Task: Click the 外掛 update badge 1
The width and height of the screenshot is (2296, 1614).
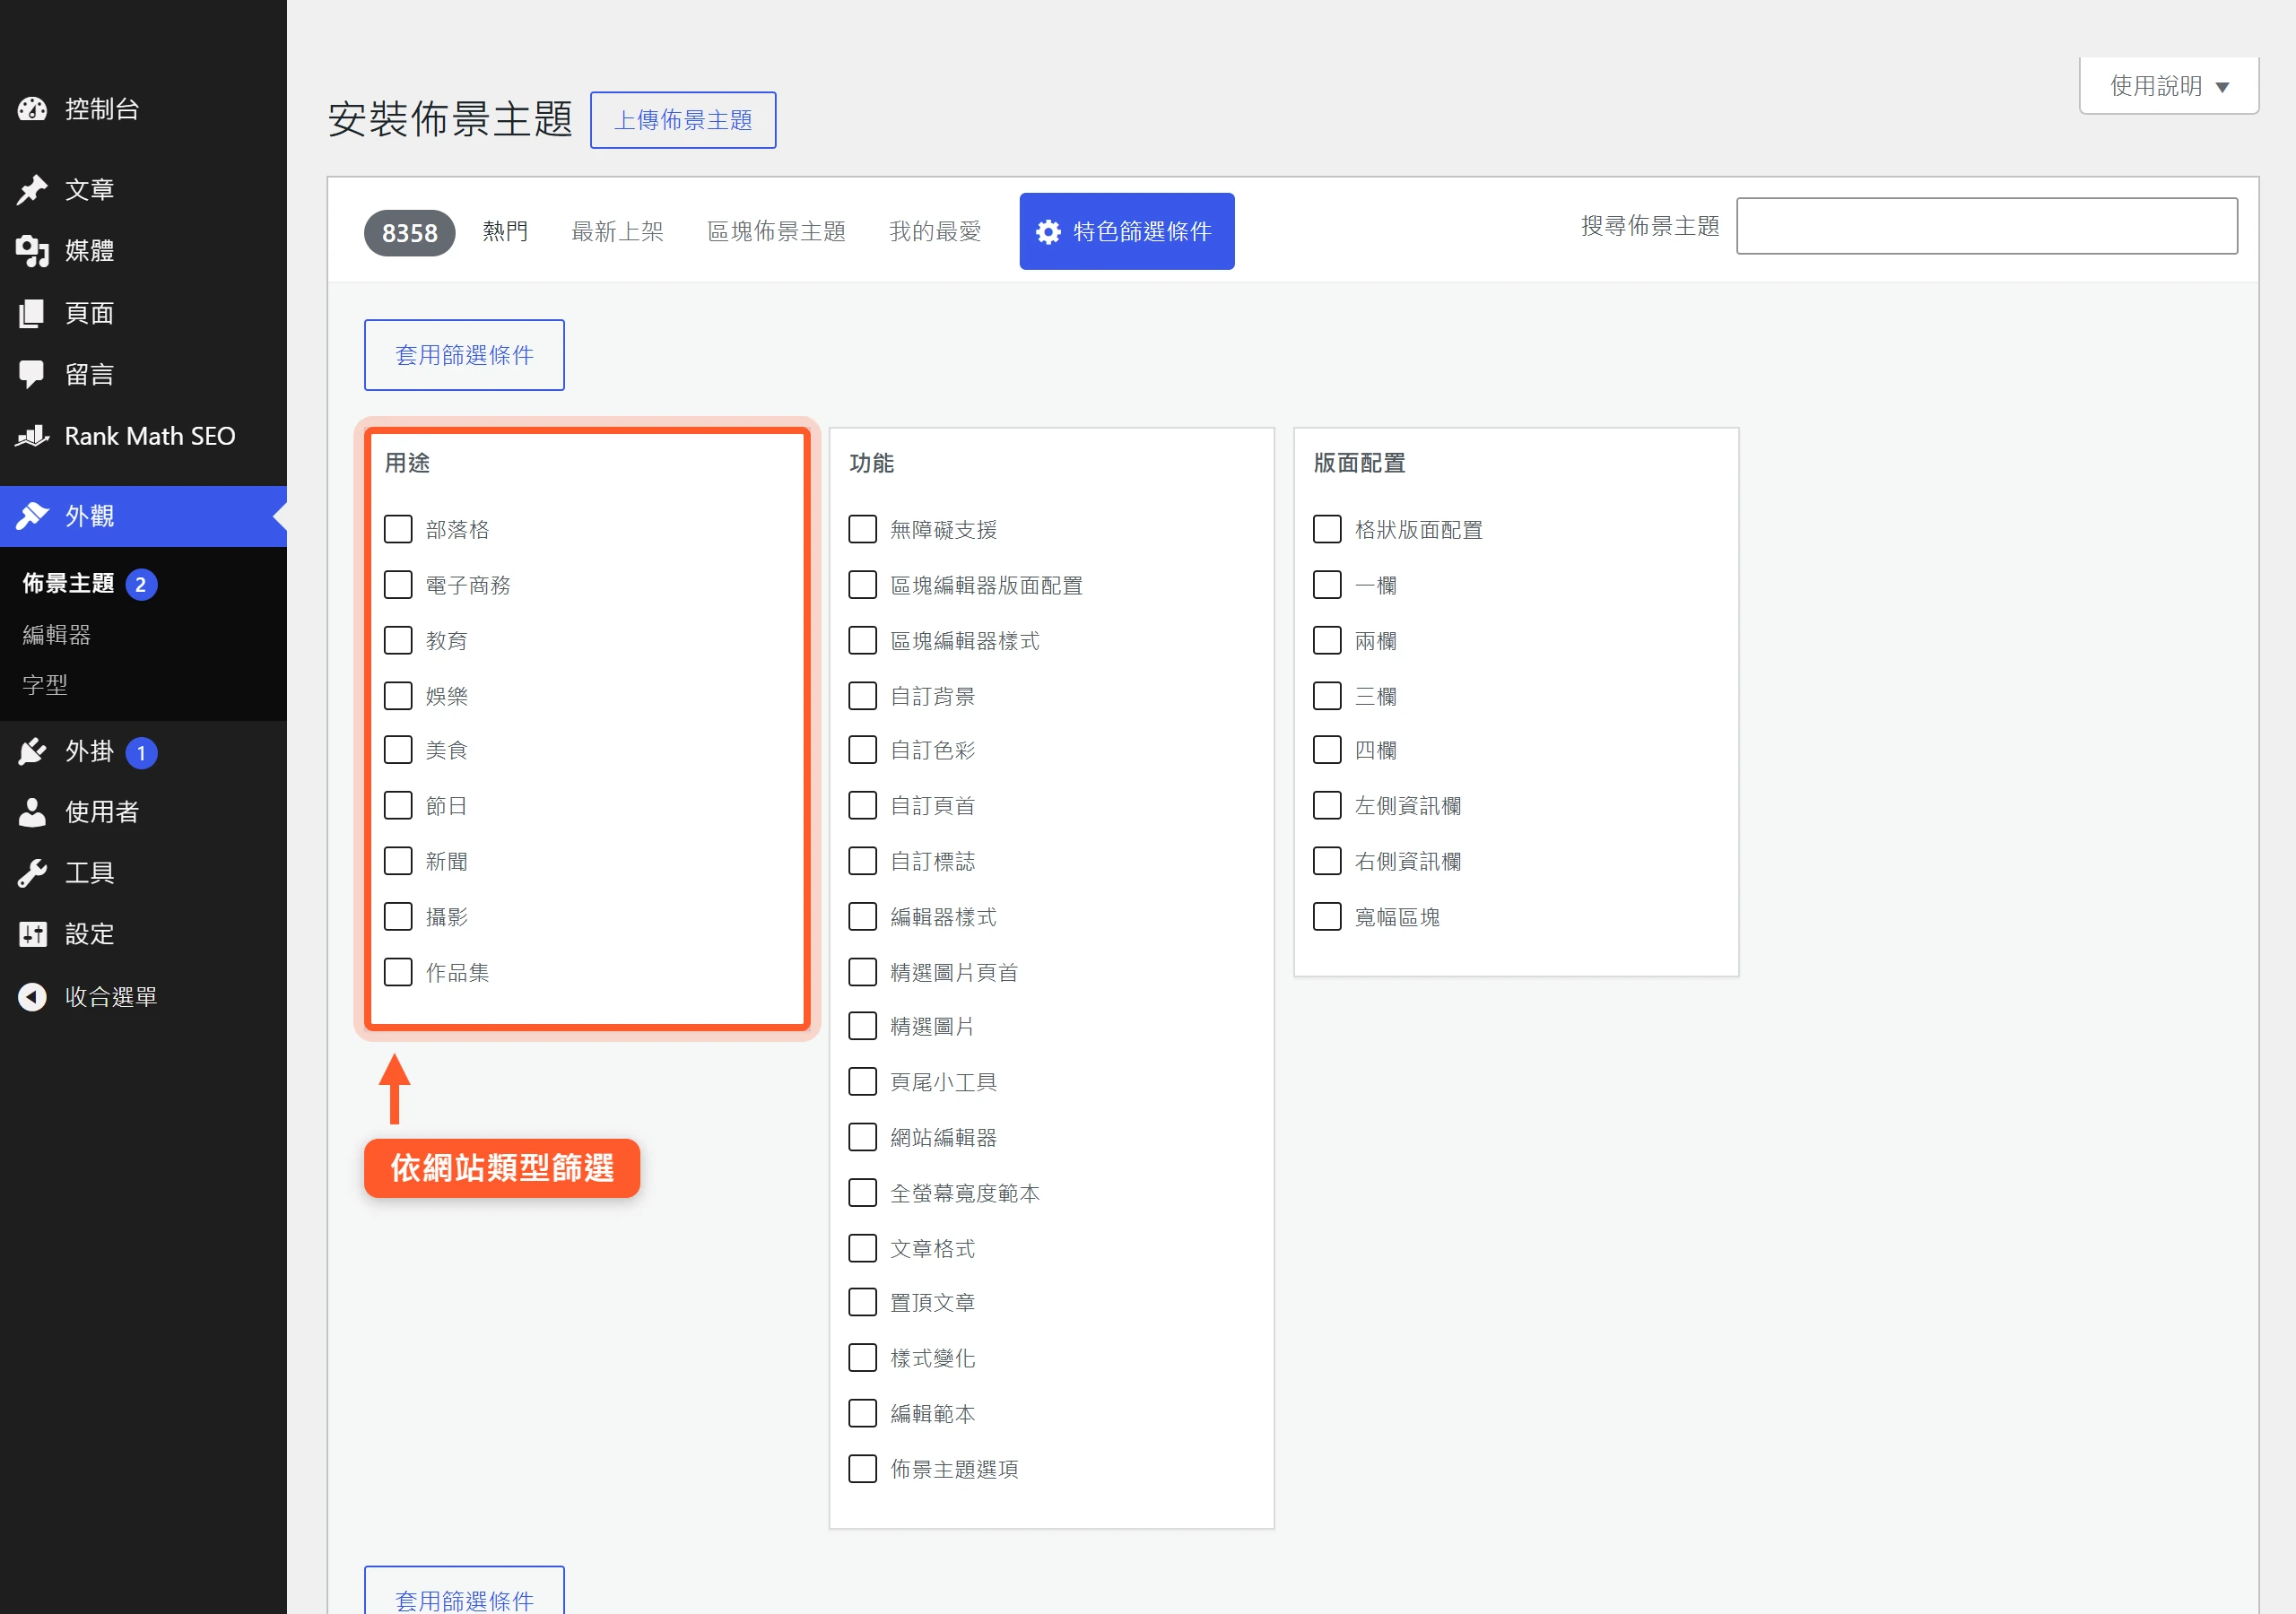Action: 141,753
